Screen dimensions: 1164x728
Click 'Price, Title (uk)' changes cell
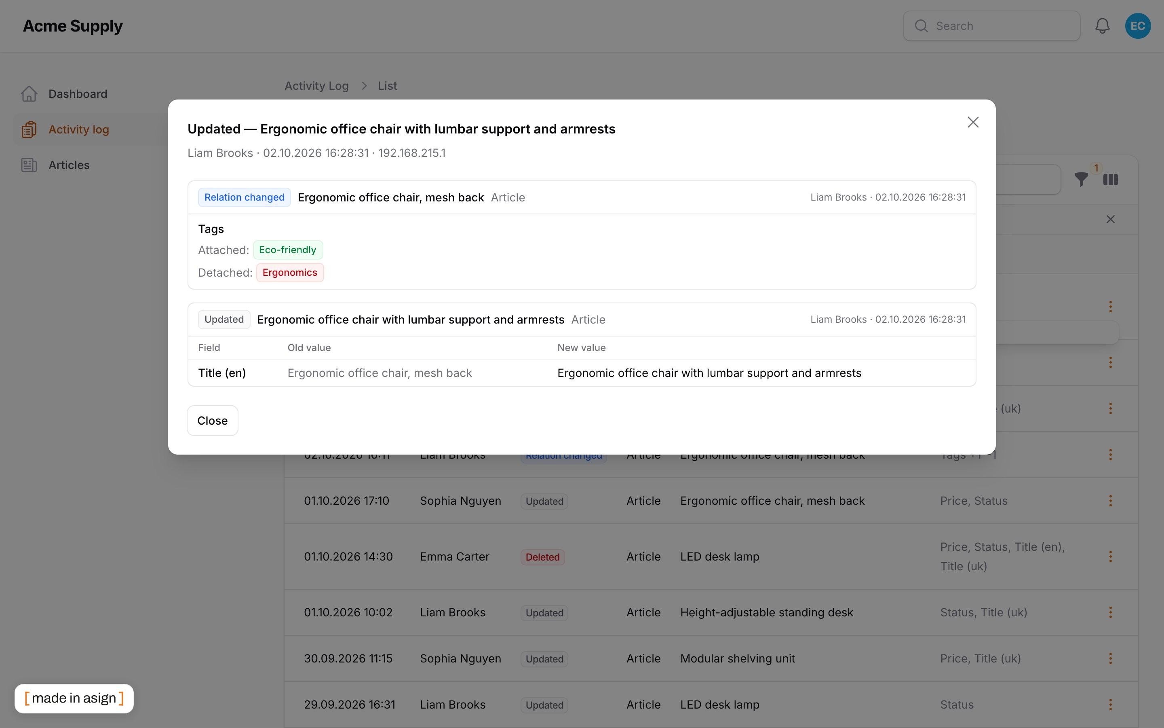pos(980,659)
